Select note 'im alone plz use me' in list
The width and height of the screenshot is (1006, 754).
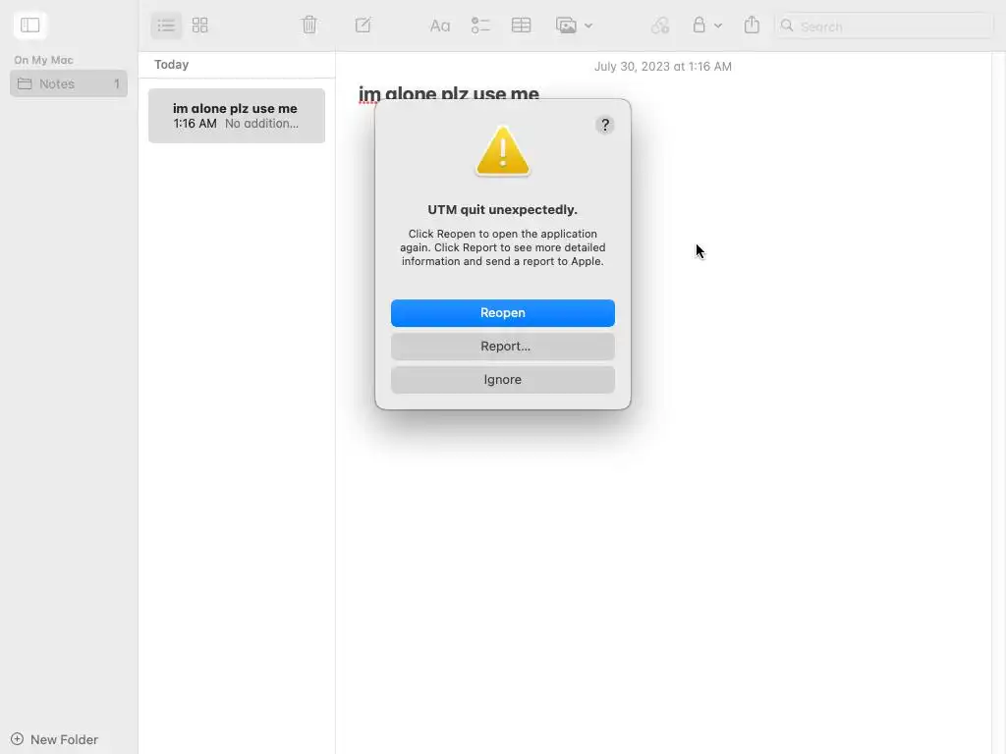tap(237, 116)
